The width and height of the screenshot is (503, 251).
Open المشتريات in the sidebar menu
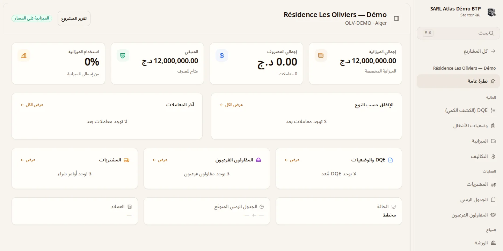coord(458,184)
